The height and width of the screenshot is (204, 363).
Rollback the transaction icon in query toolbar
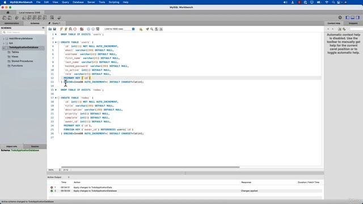pyautogui.click(x=93, y=29)
